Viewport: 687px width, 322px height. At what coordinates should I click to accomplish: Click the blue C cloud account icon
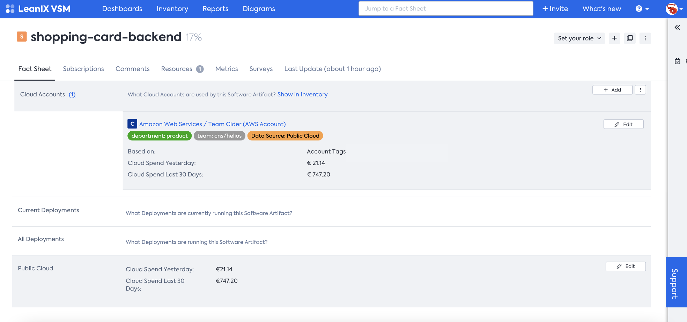click(132, 124)
